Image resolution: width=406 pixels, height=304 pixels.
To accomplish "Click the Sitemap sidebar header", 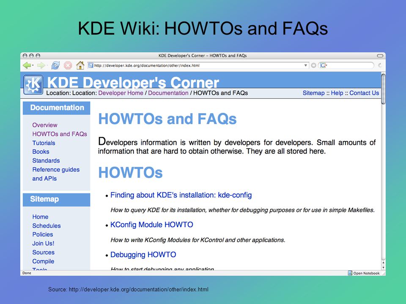I will [56, 200].
